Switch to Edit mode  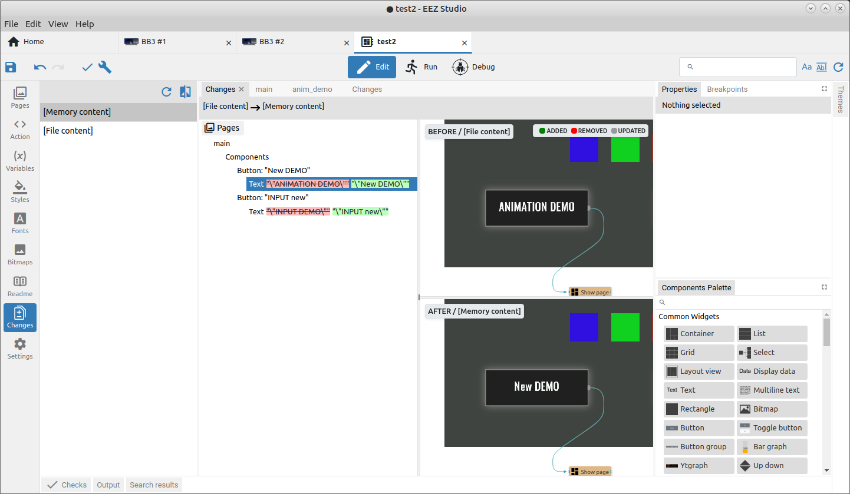pos(372,67)
